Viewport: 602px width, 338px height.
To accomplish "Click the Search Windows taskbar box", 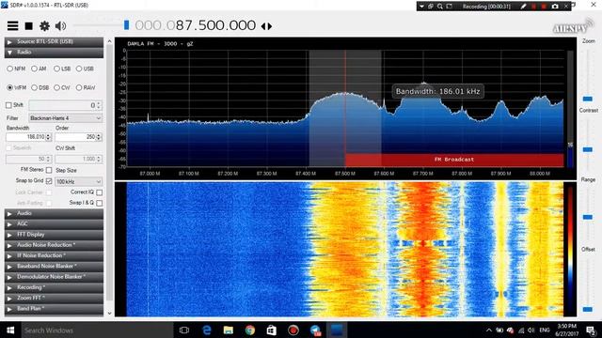I will click(x=97, y=330).
